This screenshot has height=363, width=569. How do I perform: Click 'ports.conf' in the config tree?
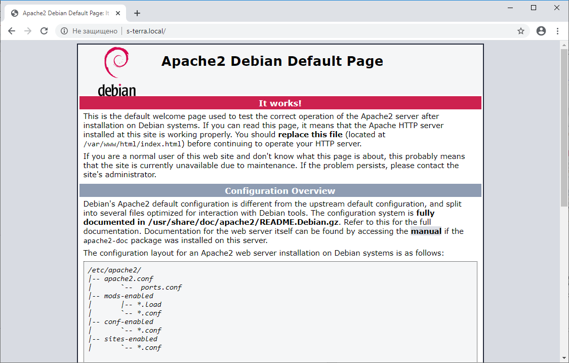tap(161, 288)
